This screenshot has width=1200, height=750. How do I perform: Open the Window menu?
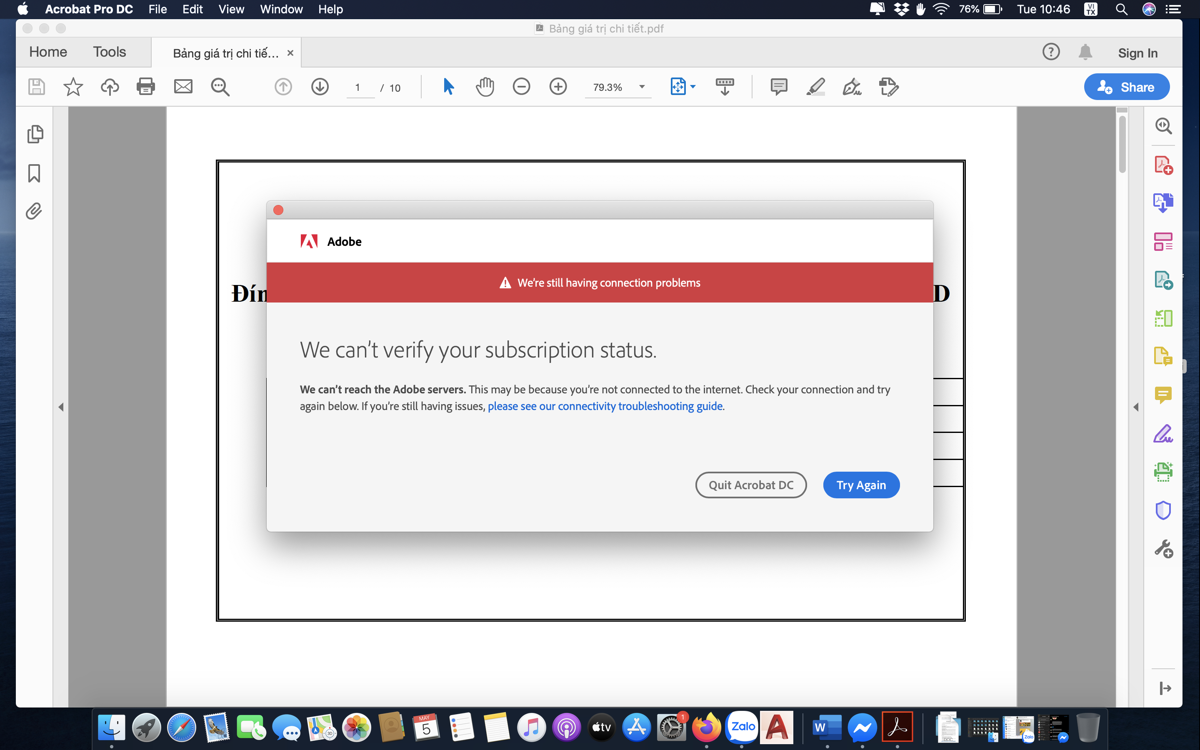point(281,9)
